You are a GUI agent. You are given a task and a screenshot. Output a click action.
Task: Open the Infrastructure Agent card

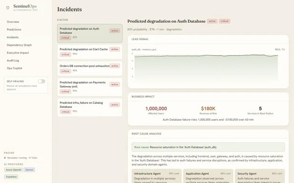(x=157, y=176)
